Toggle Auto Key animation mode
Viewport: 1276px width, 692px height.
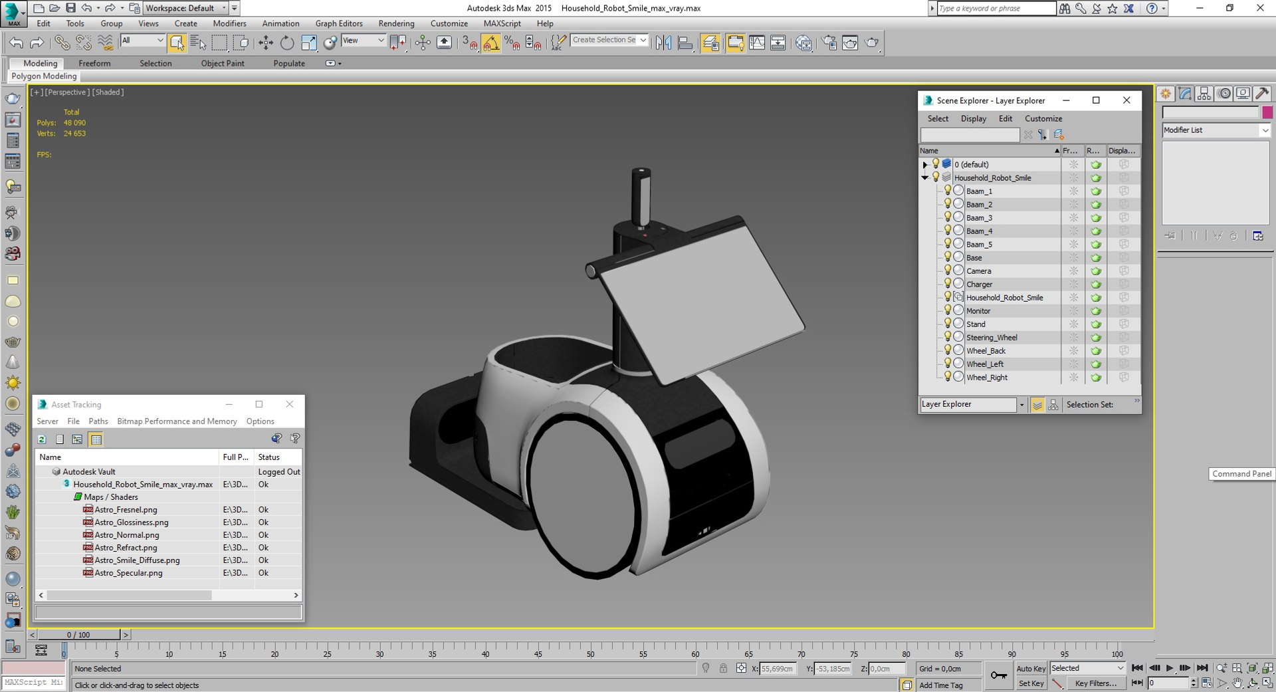[1031, 669]
